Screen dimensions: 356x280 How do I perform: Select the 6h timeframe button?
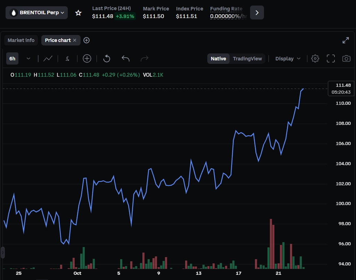point(12,59)
